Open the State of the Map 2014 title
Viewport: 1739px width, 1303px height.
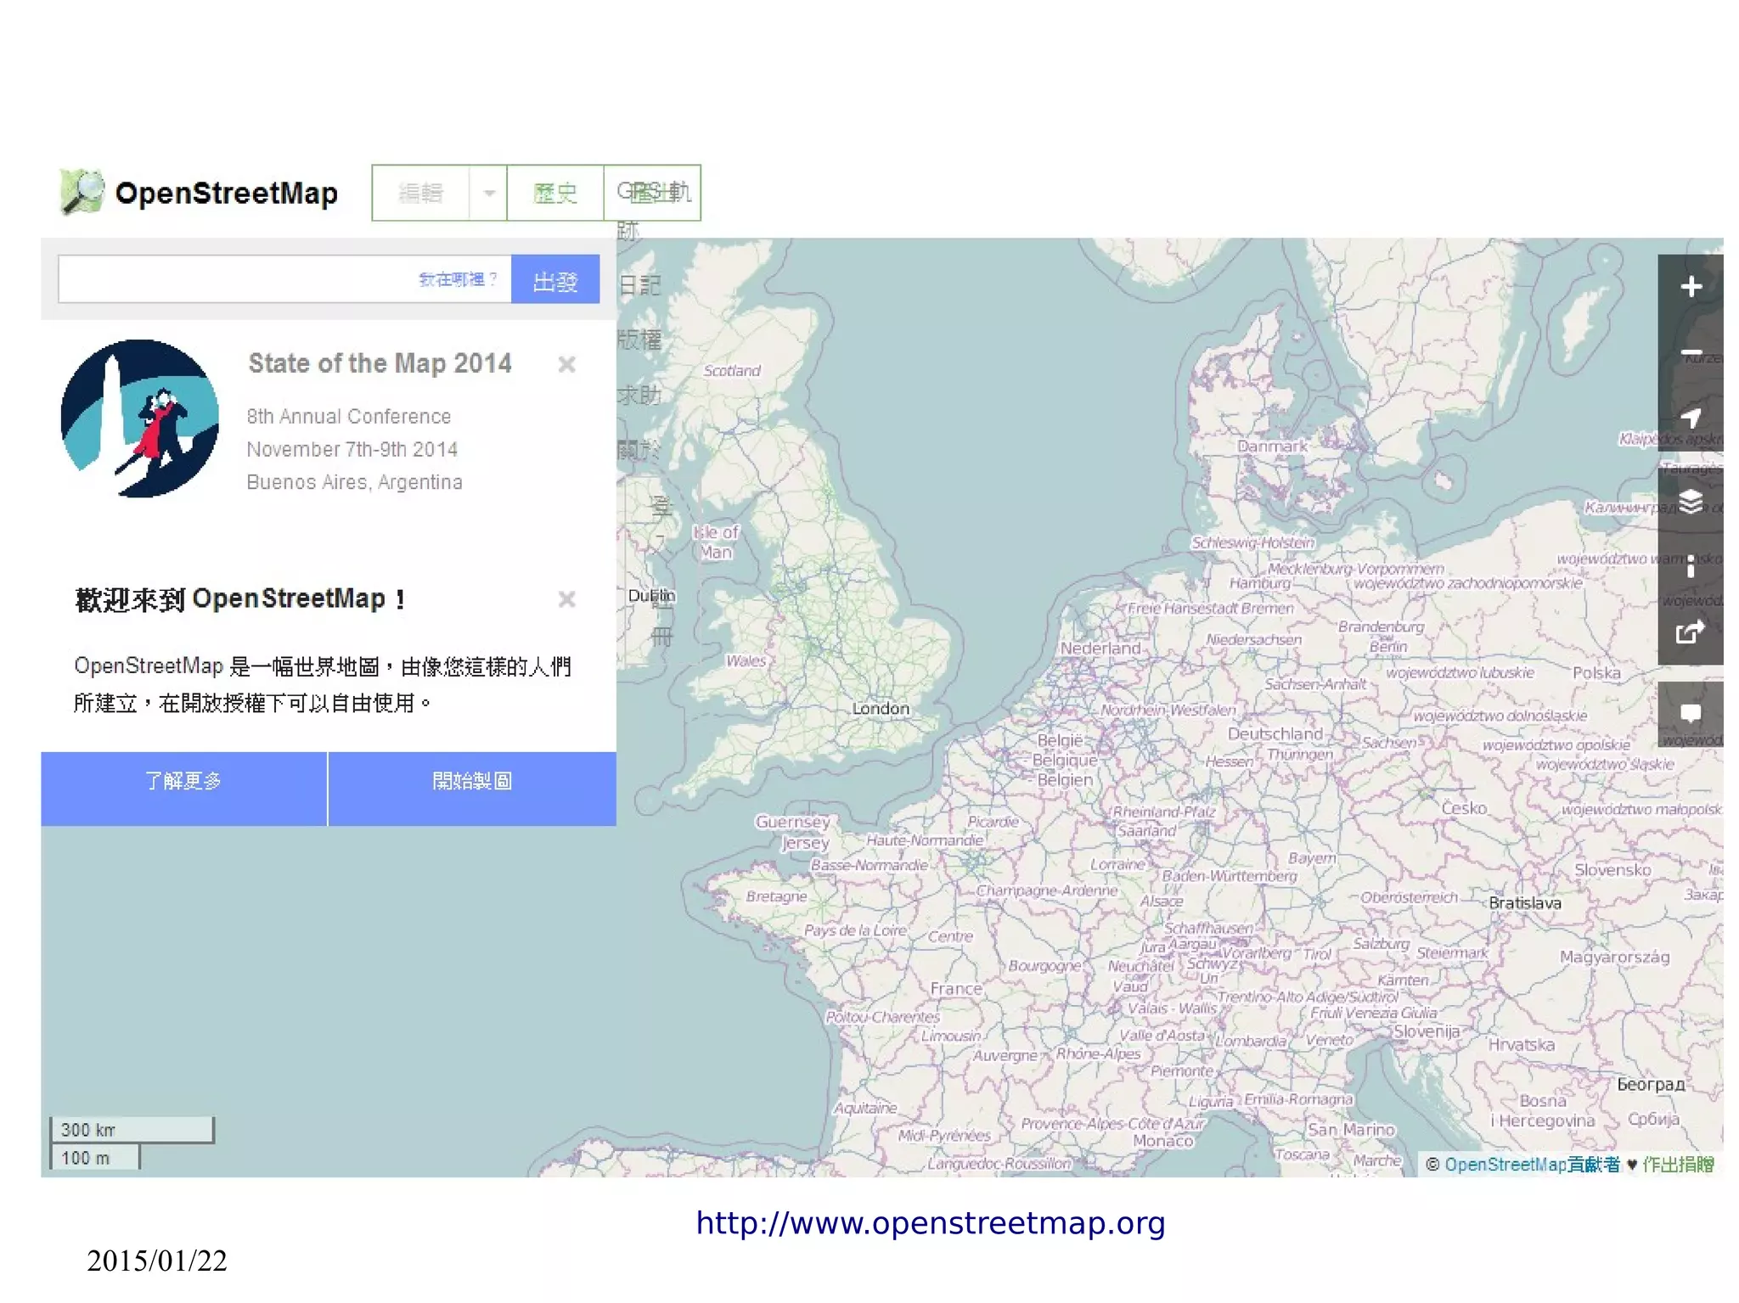[380, 363]
